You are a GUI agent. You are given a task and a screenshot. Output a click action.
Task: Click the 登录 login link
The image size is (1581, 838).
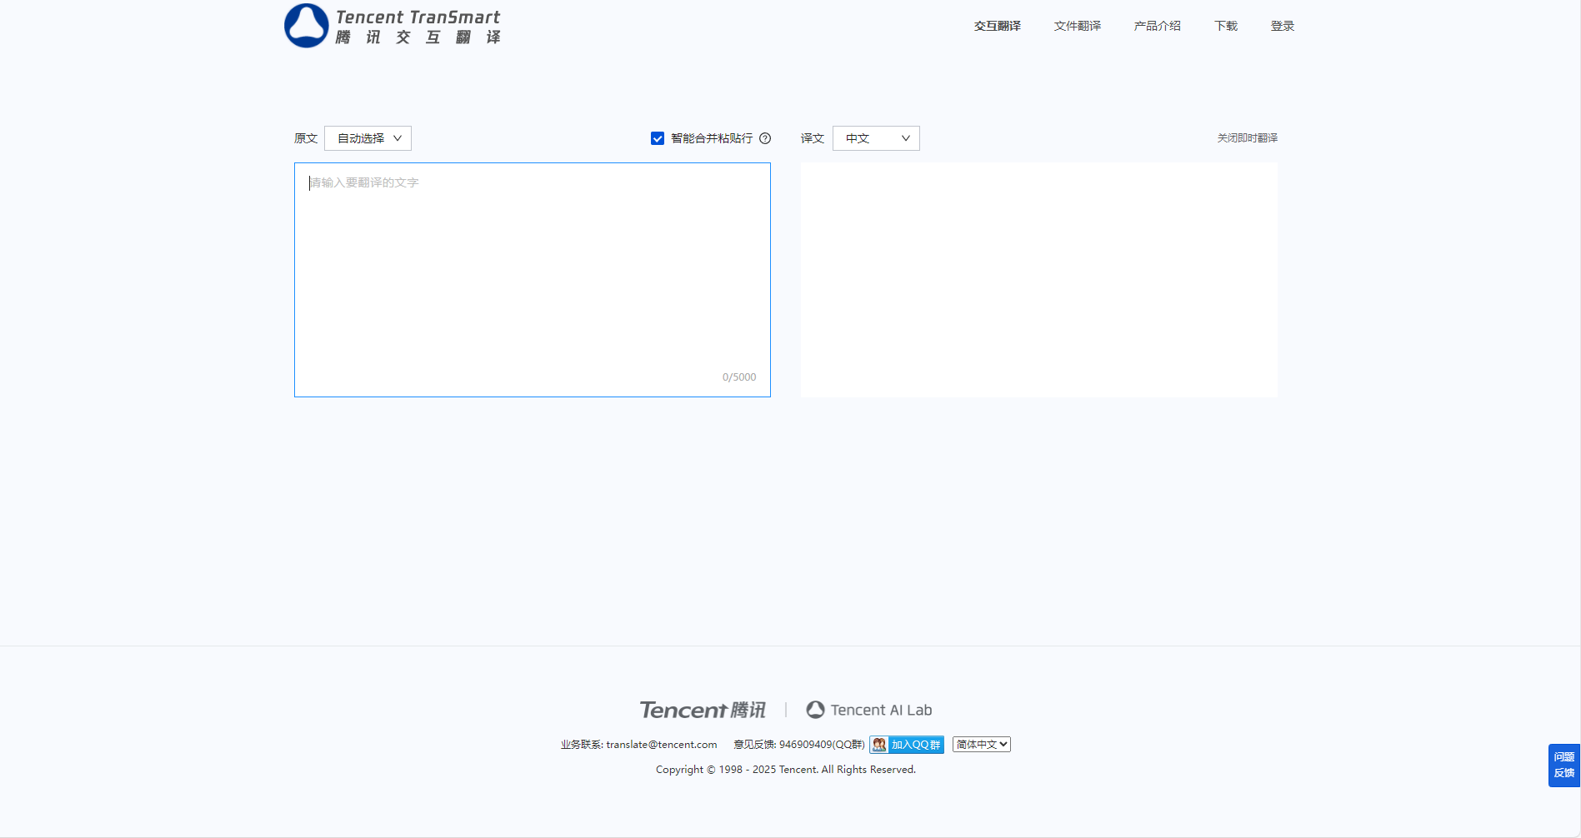point(1282,26)
